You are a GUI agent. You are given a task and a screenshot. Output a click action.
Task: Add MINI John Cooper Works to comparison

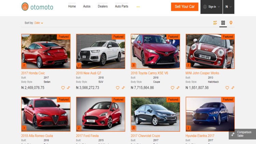233,88
